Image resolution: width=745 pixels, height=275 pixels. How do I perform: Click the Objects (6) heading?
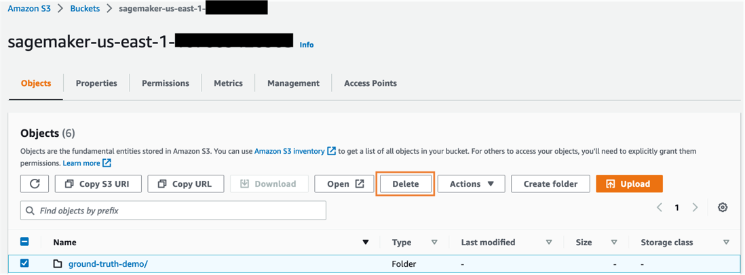[47, 133]
